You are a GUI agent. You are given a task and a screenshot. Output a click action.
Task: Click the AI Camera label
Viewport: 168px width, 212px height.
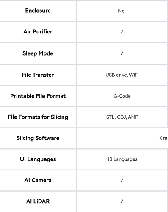[38, 180]
